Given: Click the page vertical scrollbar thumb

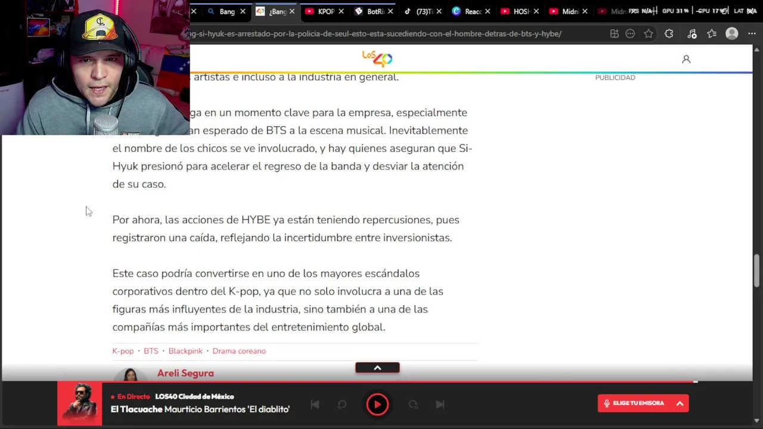Looking at the screenshot, I should pos(757,271).
